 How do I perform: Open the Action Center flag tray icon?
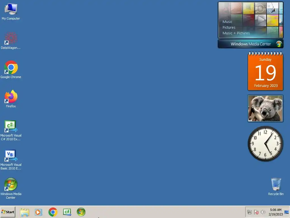pos(256,212)
